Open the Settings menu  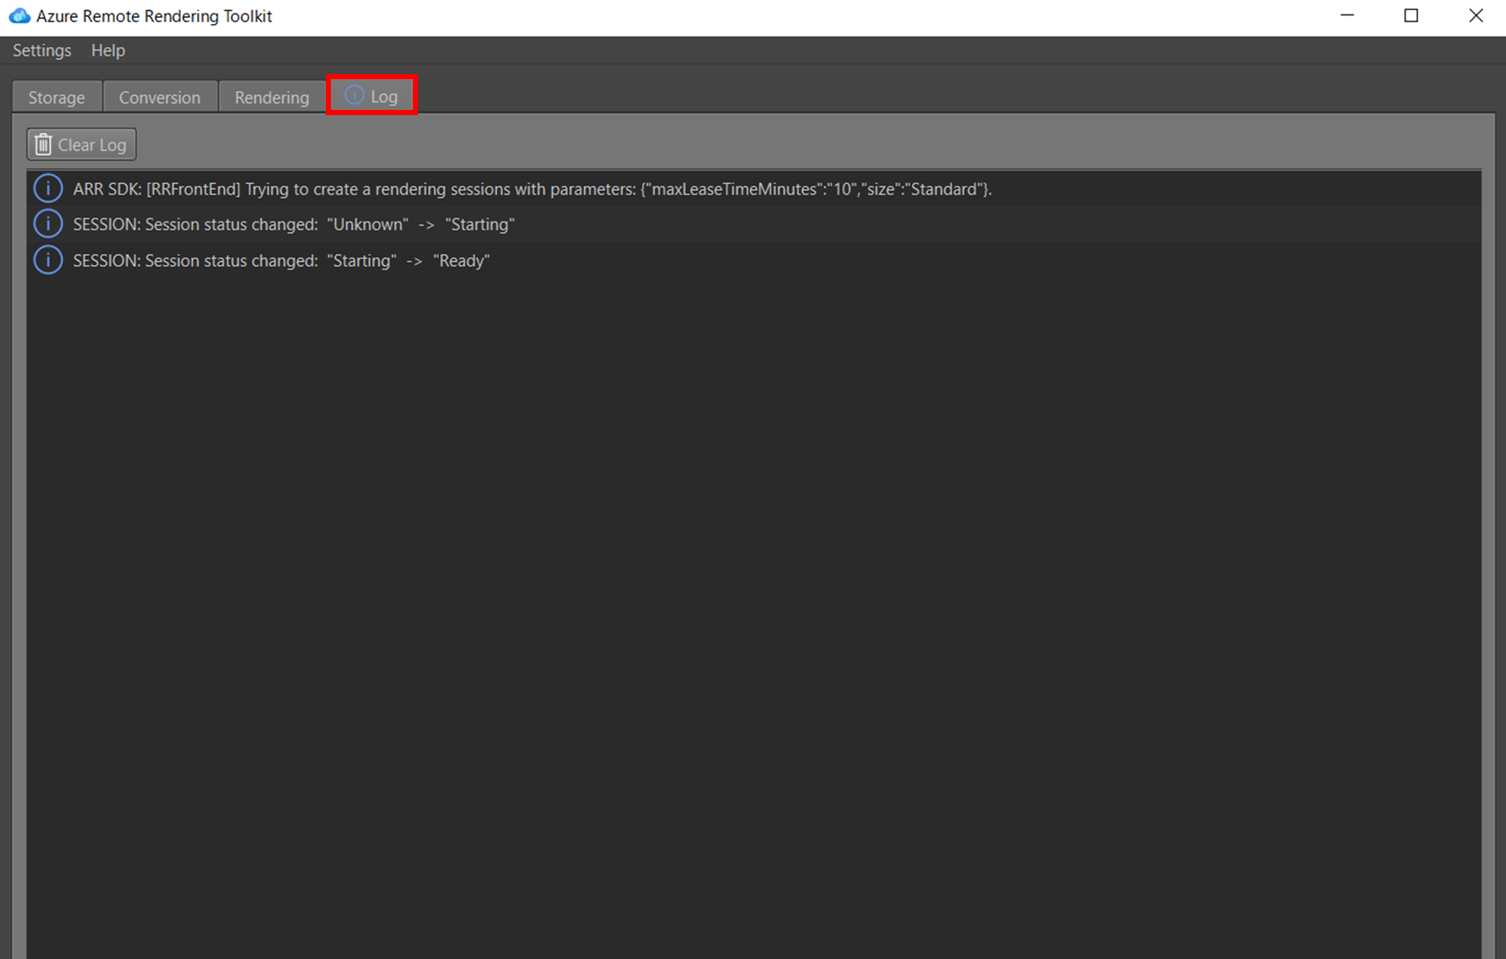tap(42, 50)
